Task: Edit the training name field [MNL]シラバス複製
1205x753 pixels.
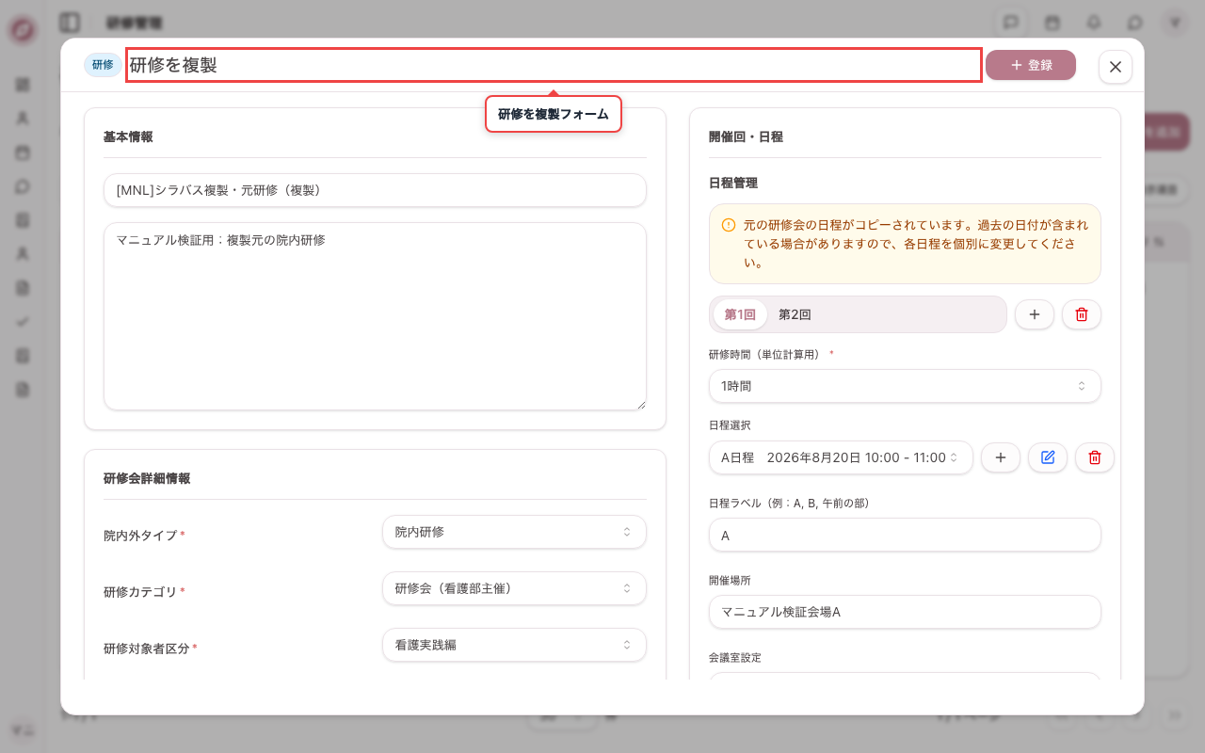Action: click(x=375, y=190)
